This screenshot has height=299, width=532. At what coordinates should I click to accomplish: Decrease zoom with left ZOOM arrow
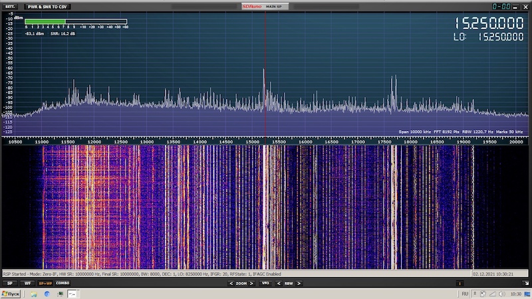(230, 283)
